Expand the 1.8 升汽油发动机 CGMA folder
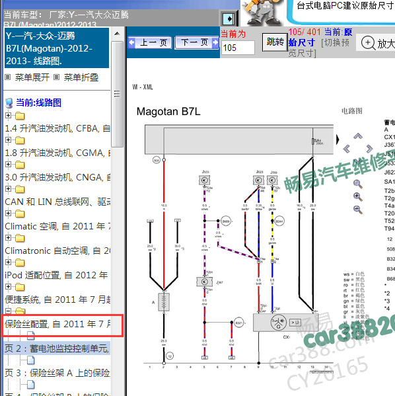This screenshot has height=396, width=395. 8,139
